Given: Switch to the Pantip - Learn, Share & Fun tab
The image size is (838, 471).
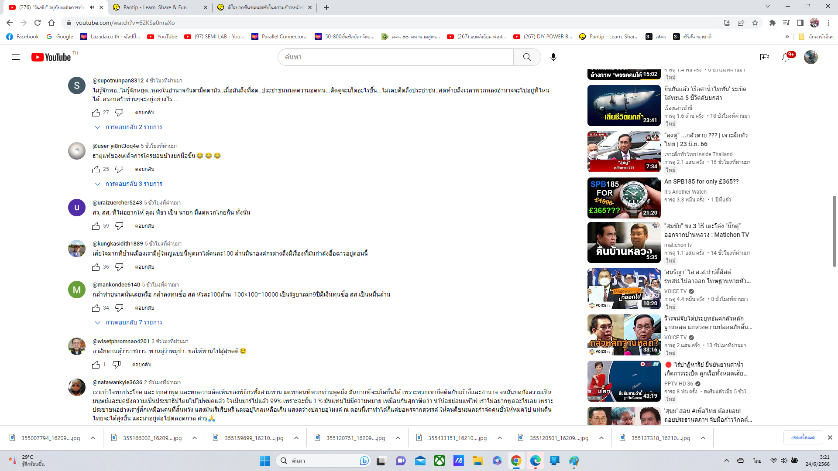Looking at the screenshot, I should (160, 7).
